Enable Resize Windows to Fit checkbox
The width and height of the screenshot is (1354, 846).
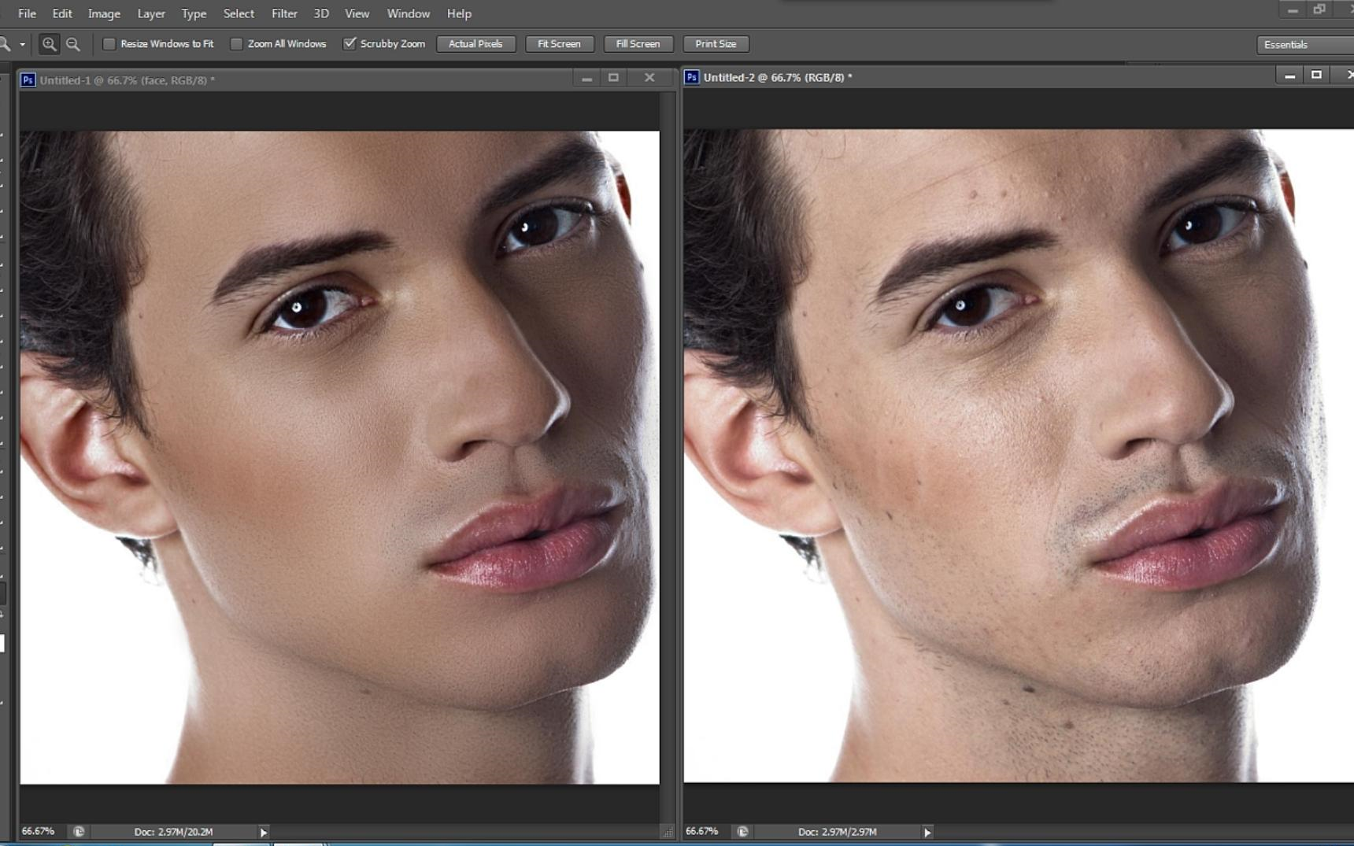[109, 44]
